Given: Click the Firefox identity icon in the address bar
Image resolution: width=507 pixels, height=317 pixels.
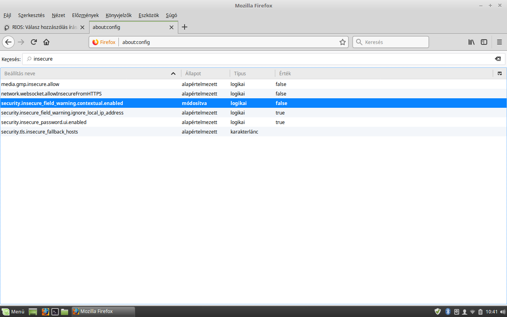Looking at the screenshot, I should (104, 42).
